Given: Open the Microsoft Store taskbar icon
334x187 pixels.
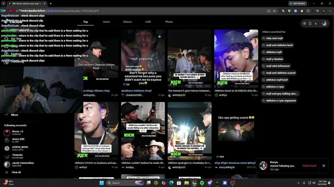Looking at the screenshot, I should [x=179, y=183].
